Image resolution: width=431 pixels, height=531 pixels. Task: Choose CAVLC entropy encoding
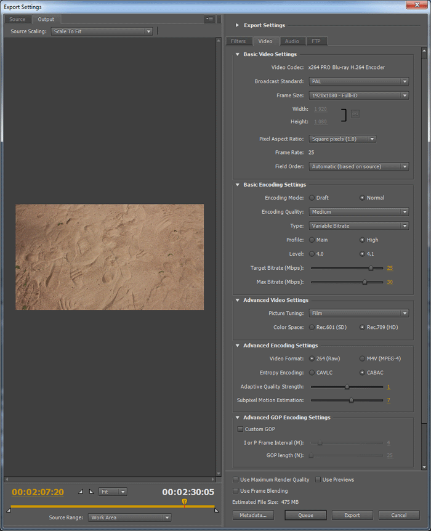(x=312, y=373)
